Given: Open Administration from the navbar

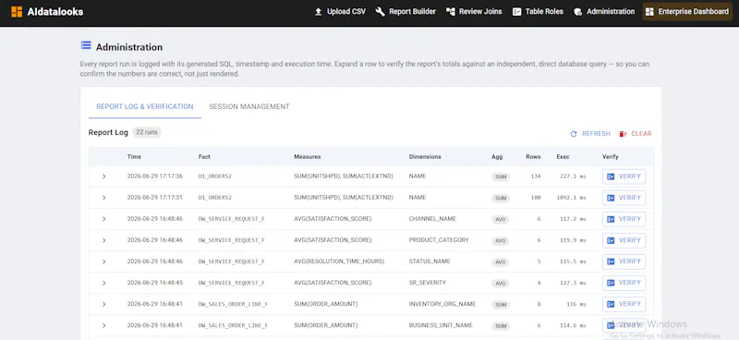Looking at the screenshot, I should pyautogui.click(x=604, y=12).
